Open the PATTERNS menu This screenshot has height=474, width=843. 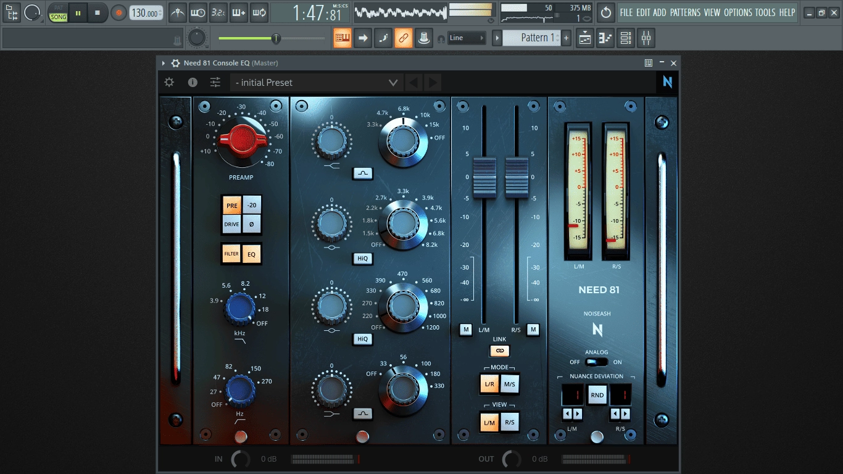[685, 12]
